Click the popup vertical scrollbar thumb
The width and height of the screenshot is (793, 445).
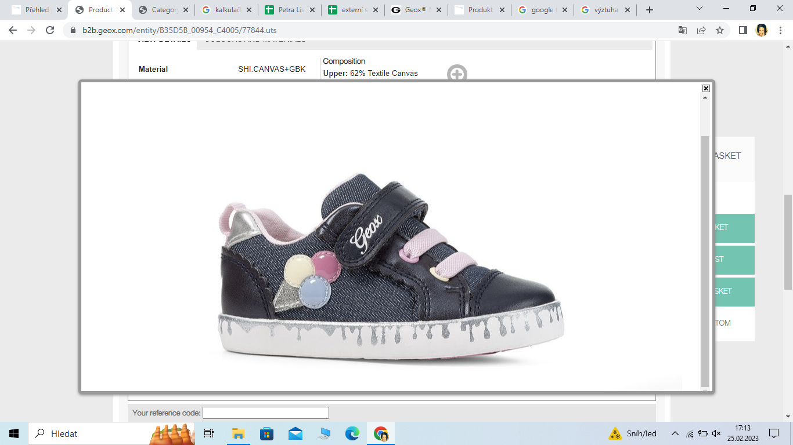tap(705, 261)
